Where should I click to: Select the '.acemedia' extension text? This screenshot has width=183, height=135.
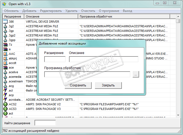click(15, 77)
